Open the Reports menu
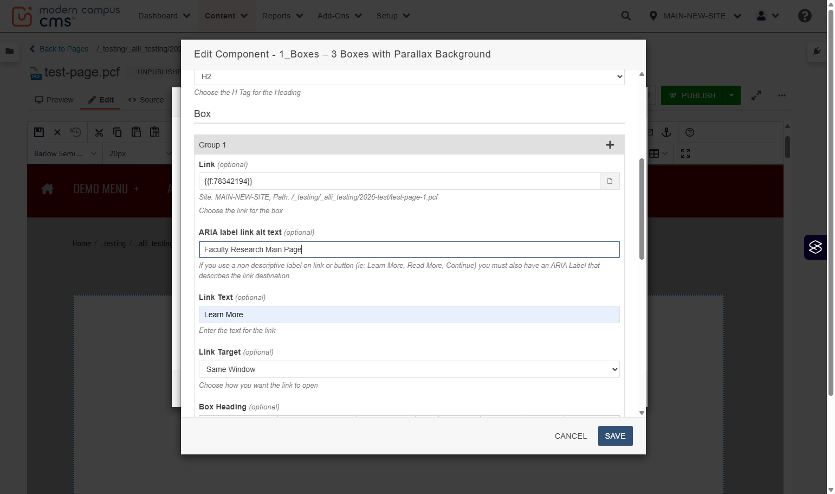835x494 pixels. click(x=282, y=16)
